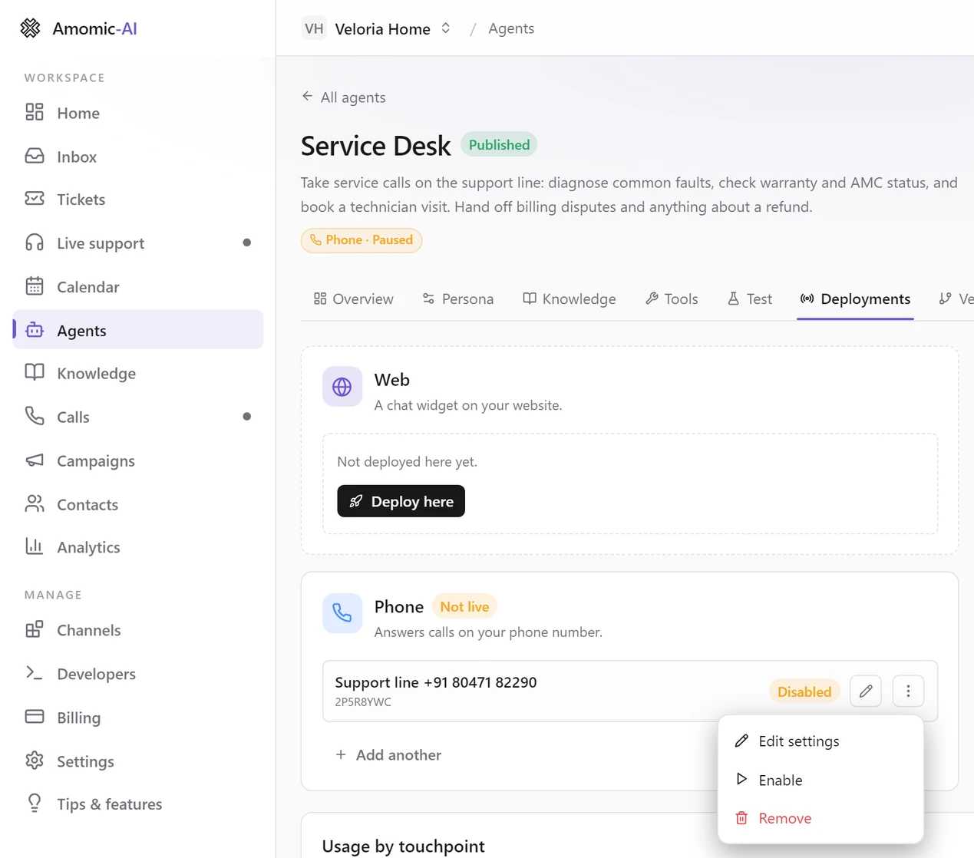Choose Remove in the deployment menu

(x=820, y=818)
